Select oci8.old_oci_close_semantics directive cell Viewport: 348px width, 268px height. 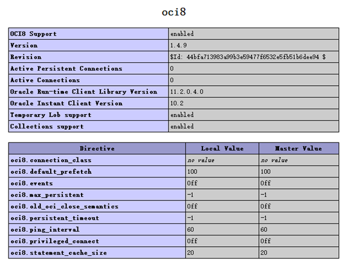[x=97, y=206]
